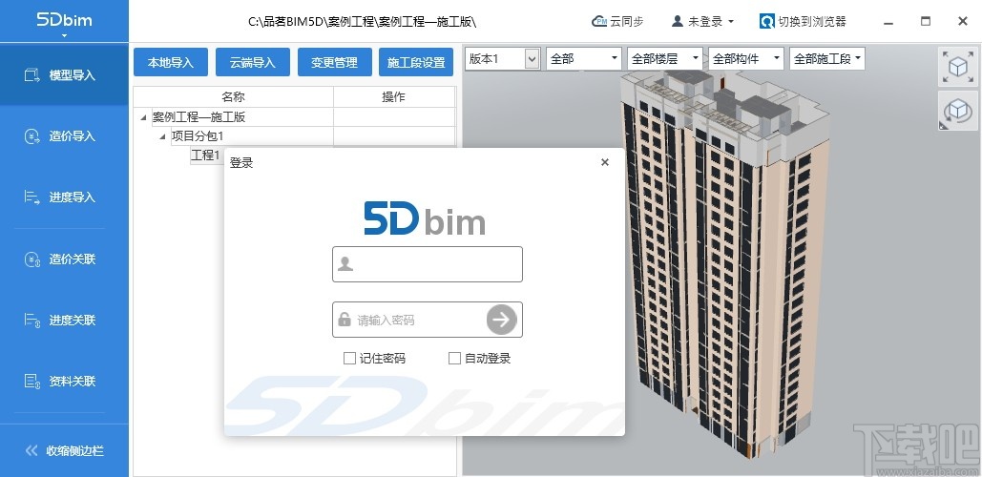The width and height of the screenshot is (982, 477).
Task: Click the 操作 column header
Action: [x=394, y=97]
